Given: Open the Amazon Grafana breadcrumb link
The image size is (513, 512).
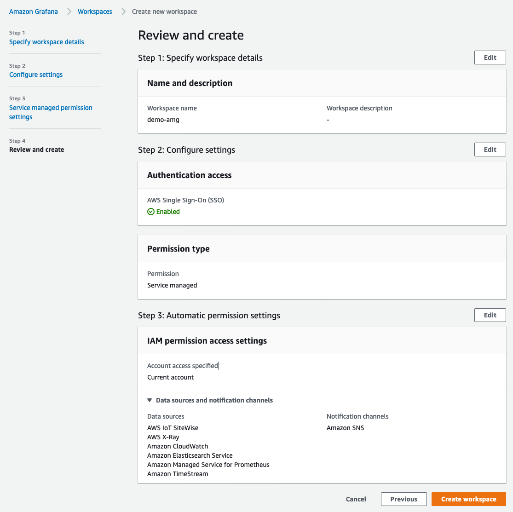Looking at the screenshot, I should tap(34, 12).
